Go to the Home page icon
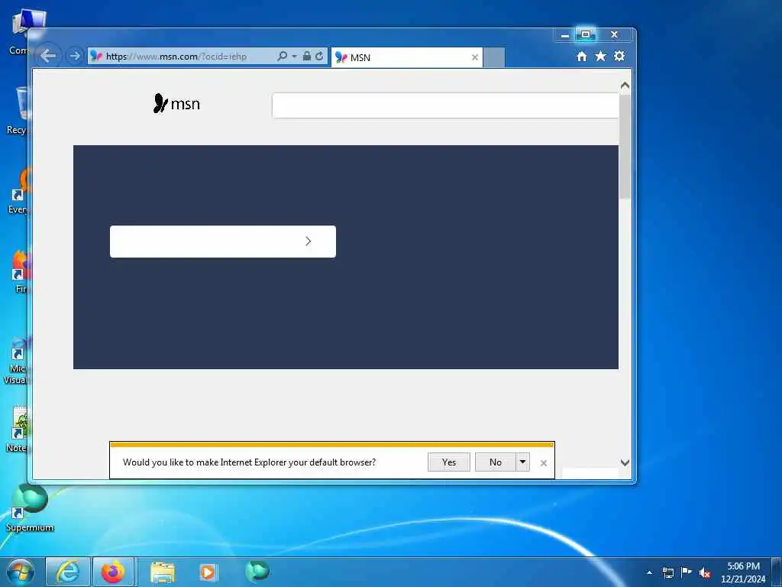Viewport: 782px width, 587px height. pyautogui.click(x=581, y=57)
